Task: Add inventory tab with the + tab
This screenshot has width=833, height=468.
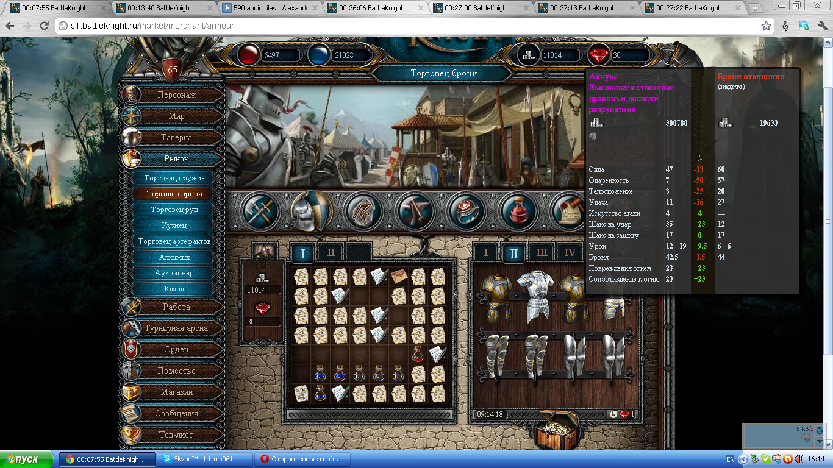Action: click(359, 252)
